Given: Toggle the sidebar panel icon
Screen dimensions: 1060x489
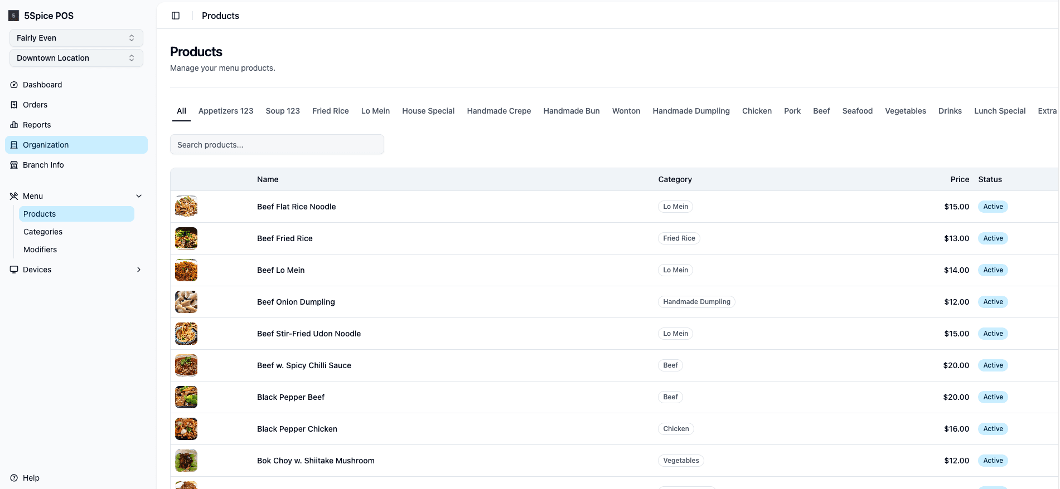Looking at the screenshot, I should coord(176,16).
